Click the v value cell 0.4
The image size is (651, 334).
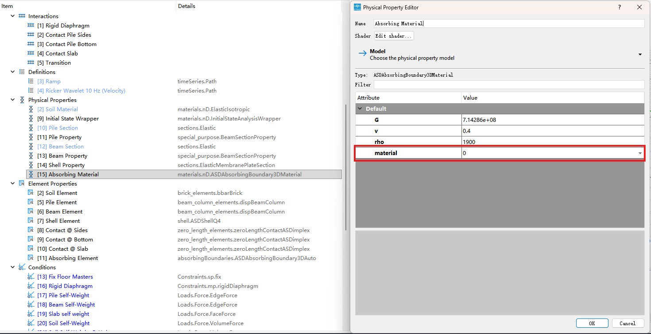pos(553,131)
